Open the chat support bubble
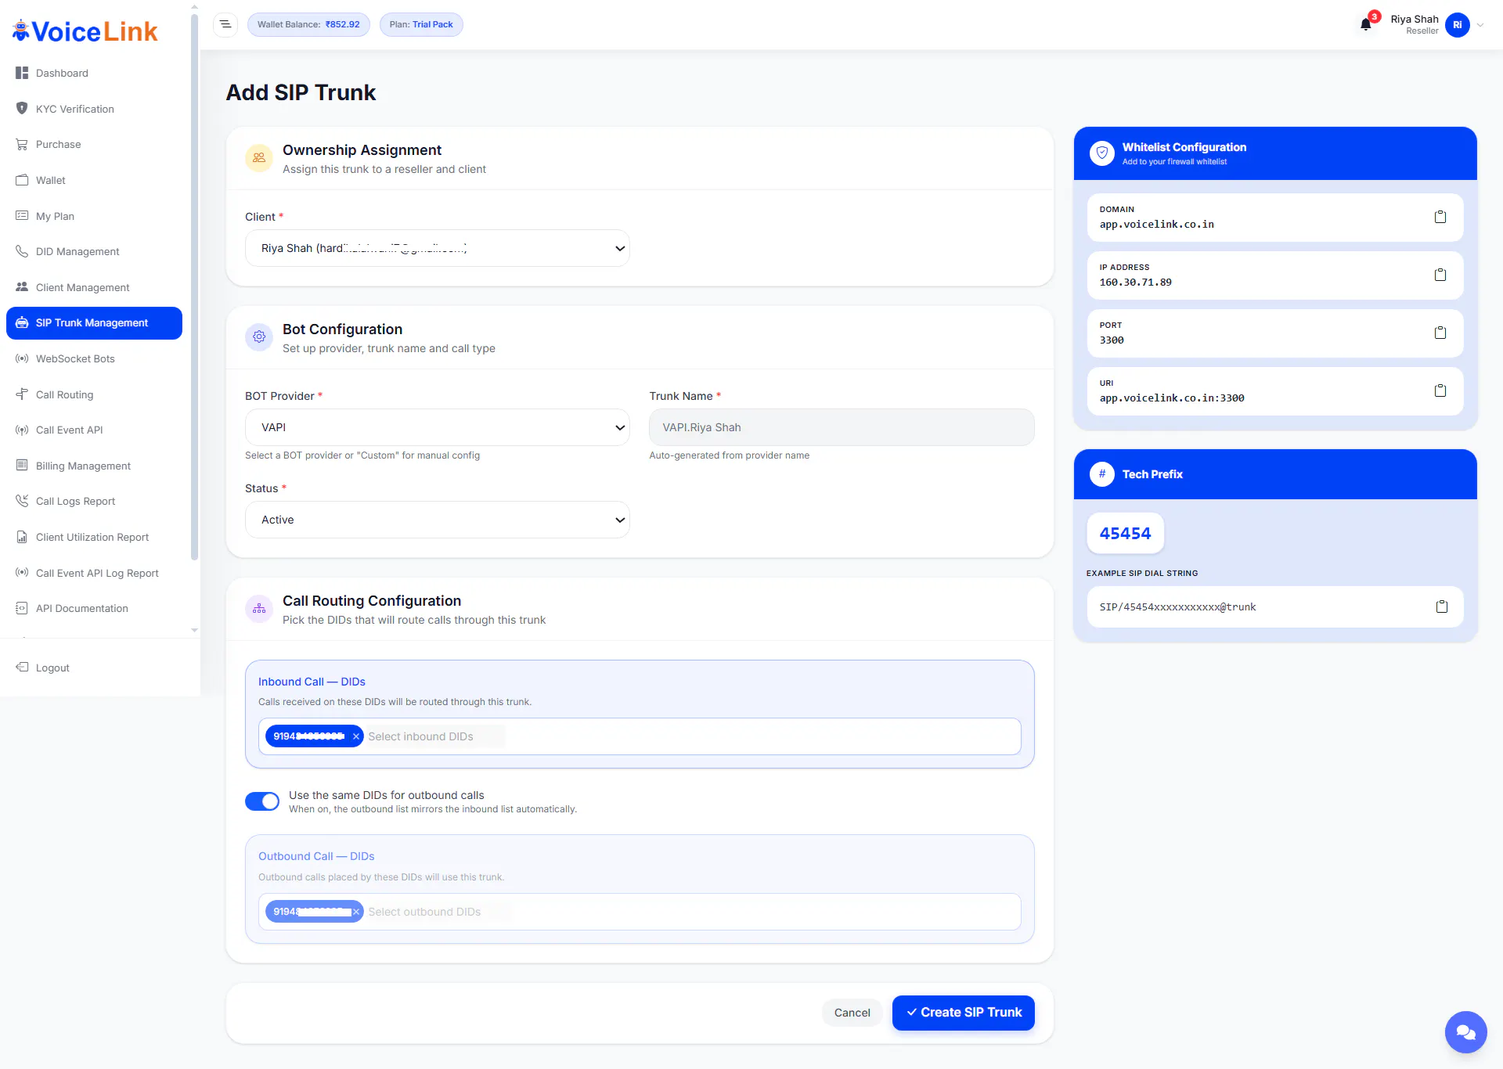 pos(1465,1032)
